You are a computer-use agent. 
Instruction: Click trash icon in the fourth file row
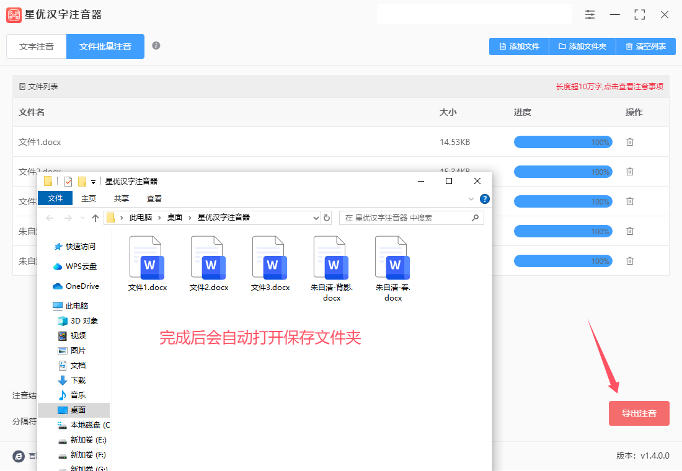pos(630,231)
